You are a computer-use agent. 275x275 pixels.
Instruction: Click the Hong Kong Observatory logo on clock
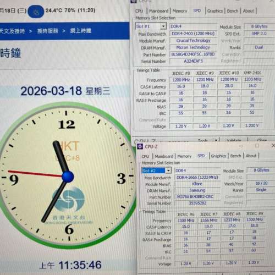pyautogui.click(x=69, y=199)
